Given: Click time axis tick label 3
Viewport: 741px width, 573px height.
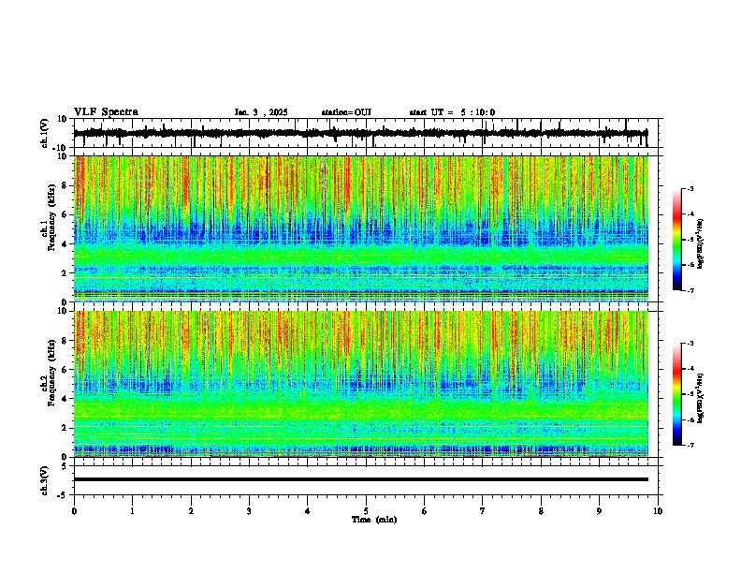Looking at the screenshot, I should click(249, 511).
